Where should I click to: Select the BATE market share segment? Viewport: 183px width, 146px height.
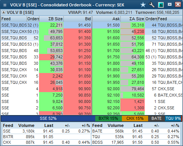156,118
